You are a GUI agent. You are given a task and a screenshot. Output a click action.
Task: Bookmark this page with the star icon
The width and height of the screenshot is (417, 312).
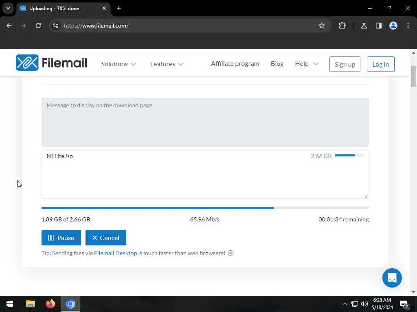(x=322, y=26)
